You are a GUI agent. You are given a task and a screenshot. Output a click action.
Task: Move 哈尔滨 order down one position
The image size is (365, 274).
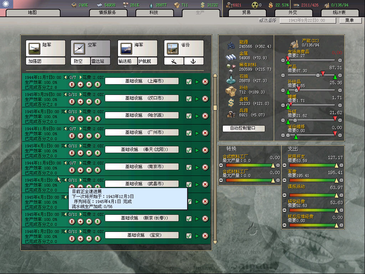[x=80, y=119]
